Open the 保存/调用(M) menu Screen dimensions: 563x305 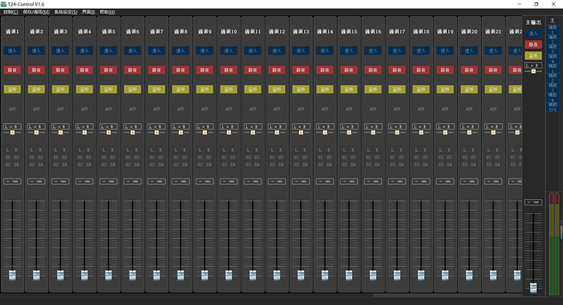tap(36, 13)
